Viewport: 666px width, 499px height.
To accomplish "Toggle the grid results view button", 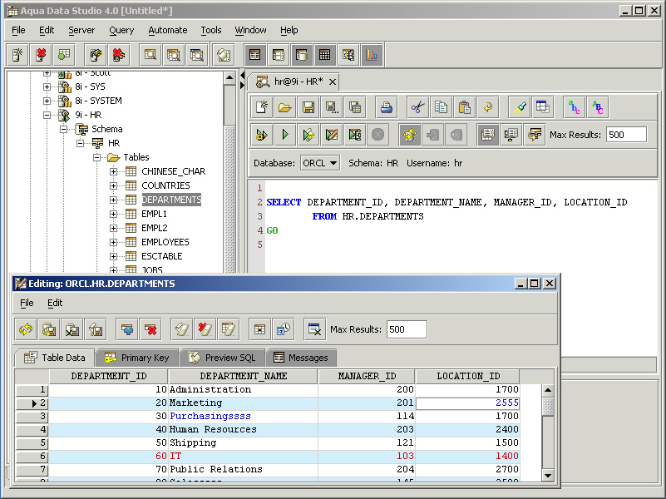I will coord(488,134).
